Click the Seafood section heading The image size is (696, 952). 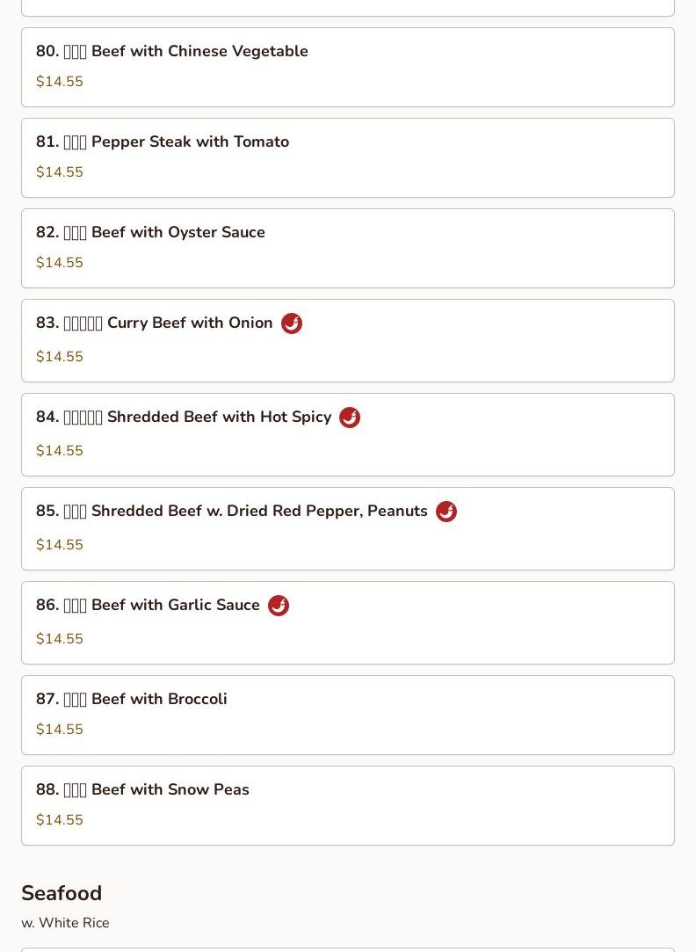62,893
